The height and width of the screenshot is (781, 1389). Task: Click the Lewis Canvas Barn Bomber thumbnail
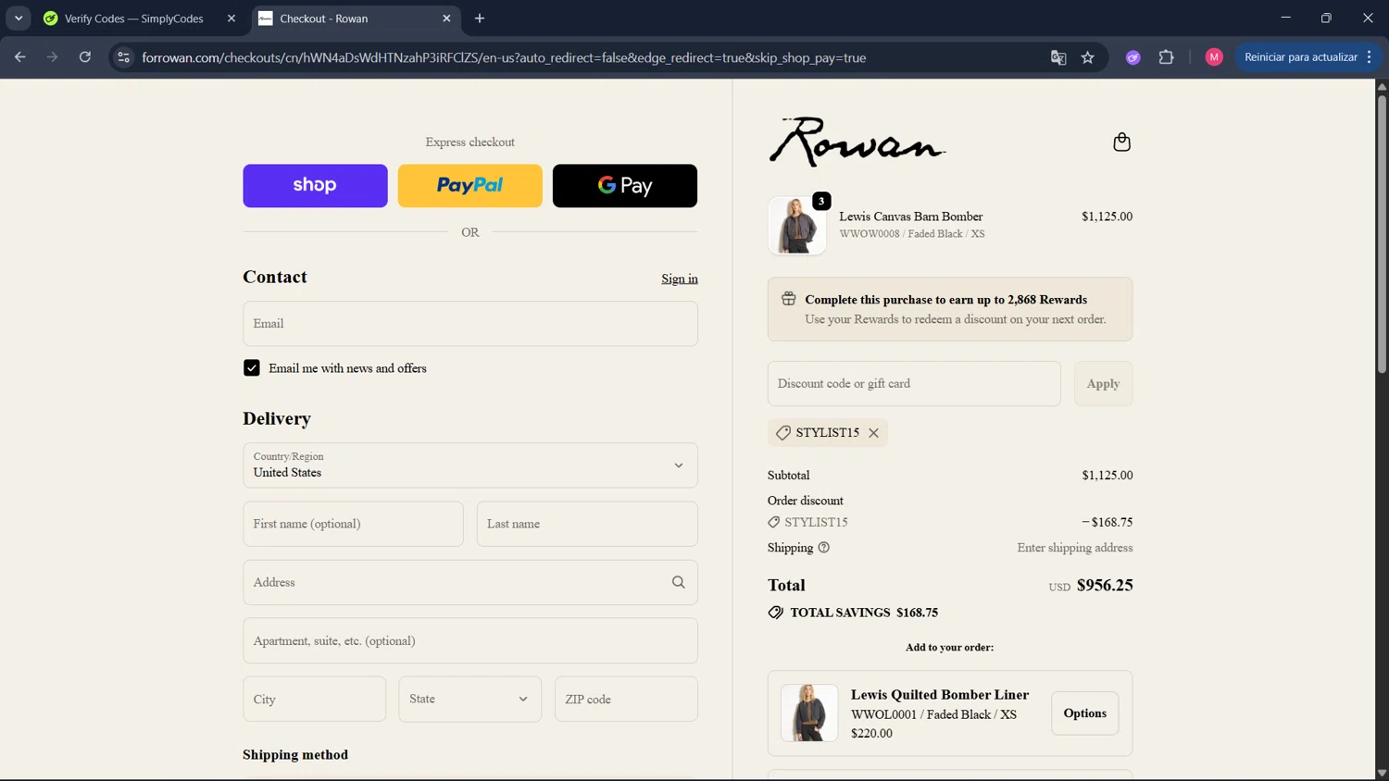796,225
